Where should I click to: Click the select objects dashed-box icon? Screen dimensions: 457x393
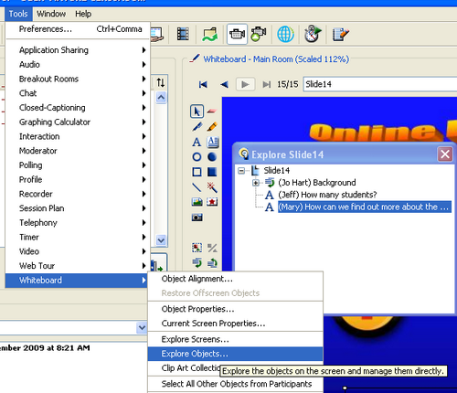point(197,248)
